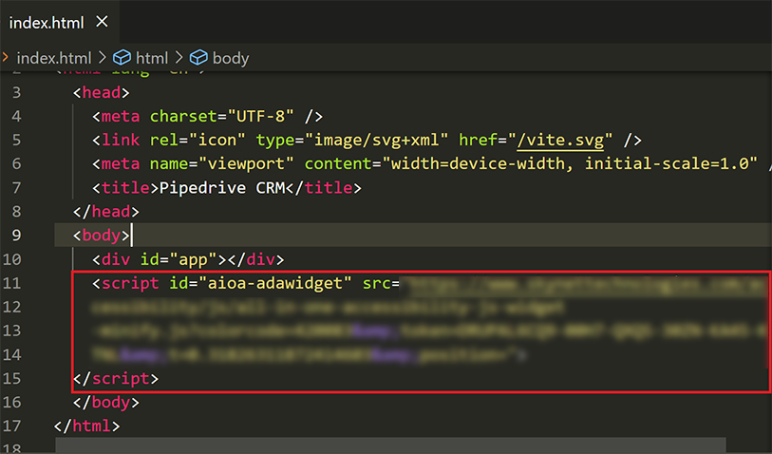The width and height of the screenshot is (772, 454).
Task: Click the breadcrumb chevron after index.html
Action: point(103,58)
